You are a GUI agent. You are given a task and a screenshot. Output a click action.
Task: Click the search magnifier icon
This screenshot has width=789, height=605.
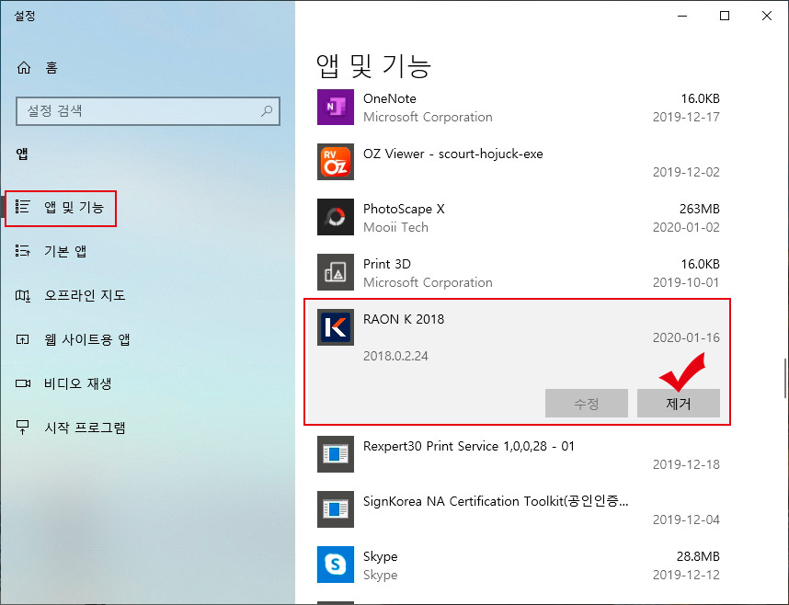tap(267, 110)
